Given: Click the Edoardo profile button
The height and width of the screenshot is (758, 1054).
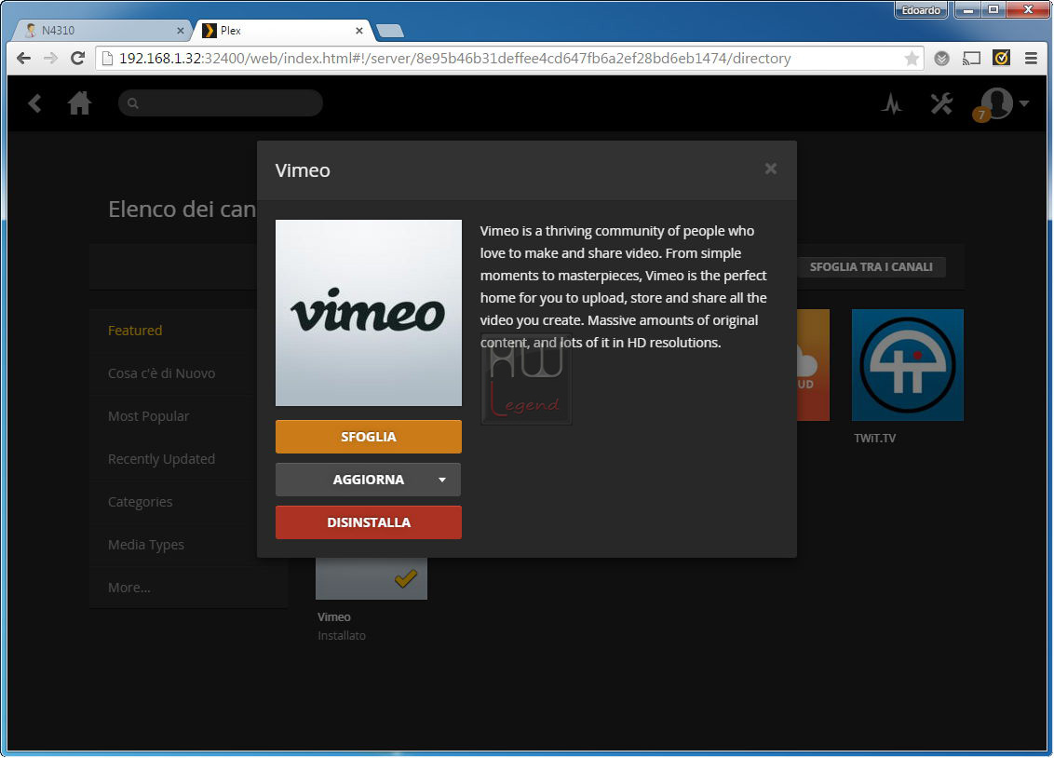Looking at the screenshot, I should [921, 10].
